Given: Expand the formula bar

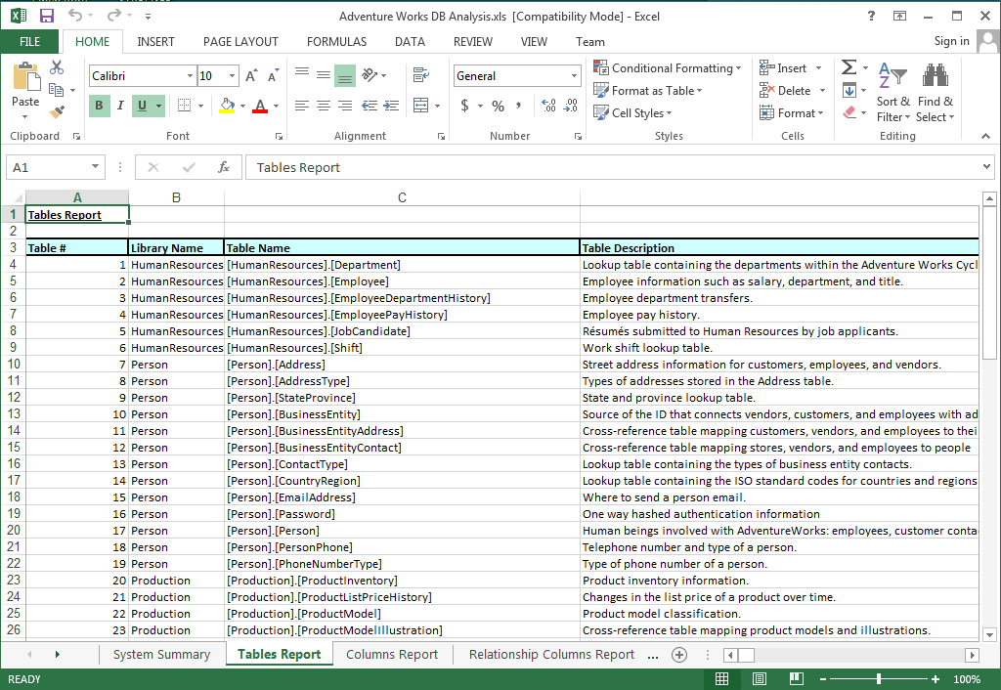Looking at the screenshot, I should click(987, 166).
